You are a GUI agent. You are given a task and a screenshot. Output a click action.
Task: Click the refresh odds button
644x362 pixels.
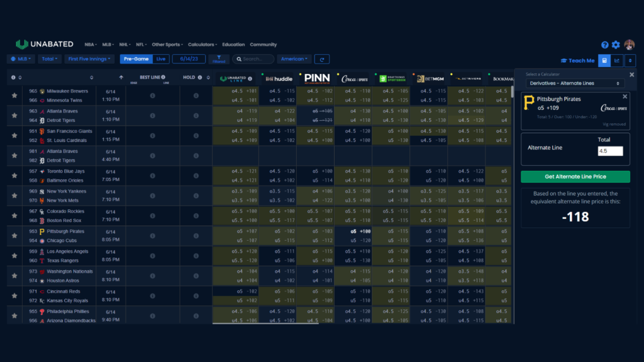[322, 59]
